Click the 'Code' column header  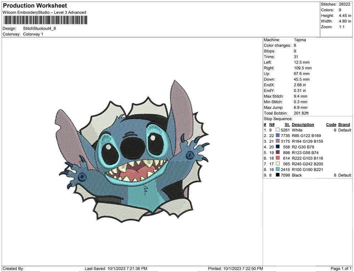(331, 124)
